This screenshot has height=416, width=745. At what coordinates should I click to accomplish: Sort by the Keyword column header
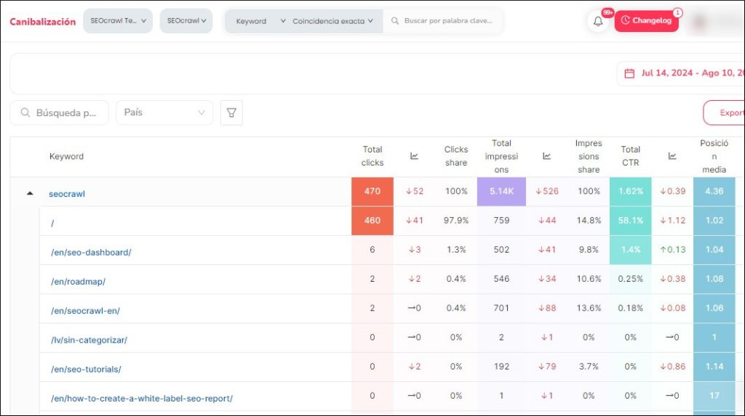coord(66,157)
